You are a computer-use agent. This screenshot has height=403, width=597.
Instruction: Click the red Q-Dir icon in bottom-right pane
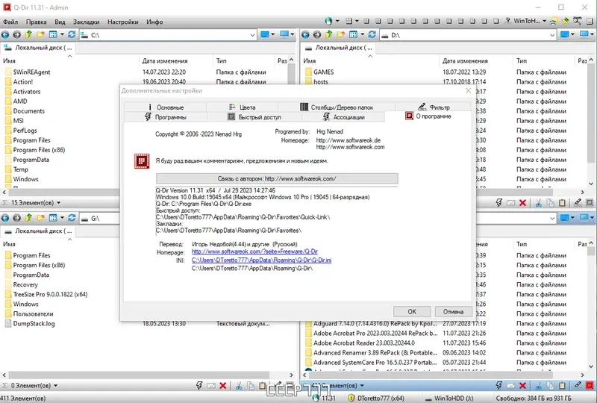coord(590,386)
